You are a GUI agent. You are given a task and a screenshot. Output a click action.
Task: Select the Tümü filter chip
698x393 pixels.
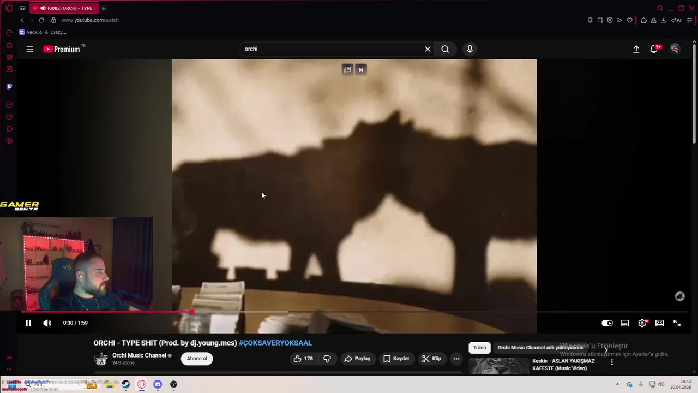pos(479,348)
